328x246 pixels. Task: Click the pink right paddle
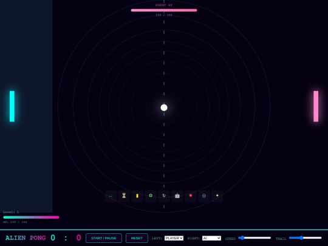click(316, 106)
